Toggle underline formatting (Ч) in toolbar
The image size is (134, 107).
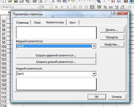tap(68, 7)
